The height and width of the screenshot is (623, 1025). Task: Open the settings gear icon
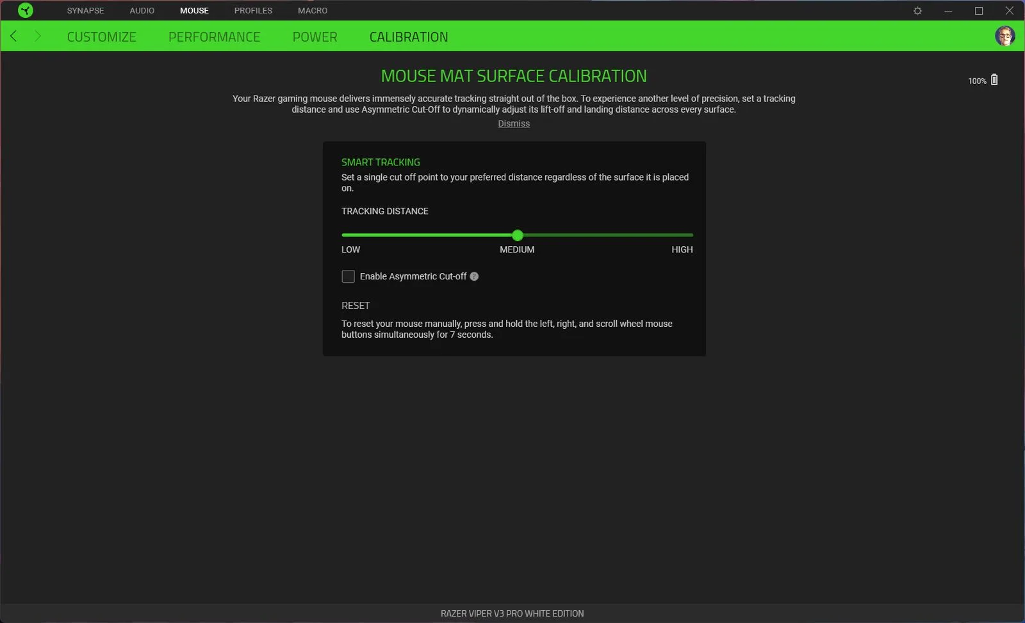pos(917,11)
